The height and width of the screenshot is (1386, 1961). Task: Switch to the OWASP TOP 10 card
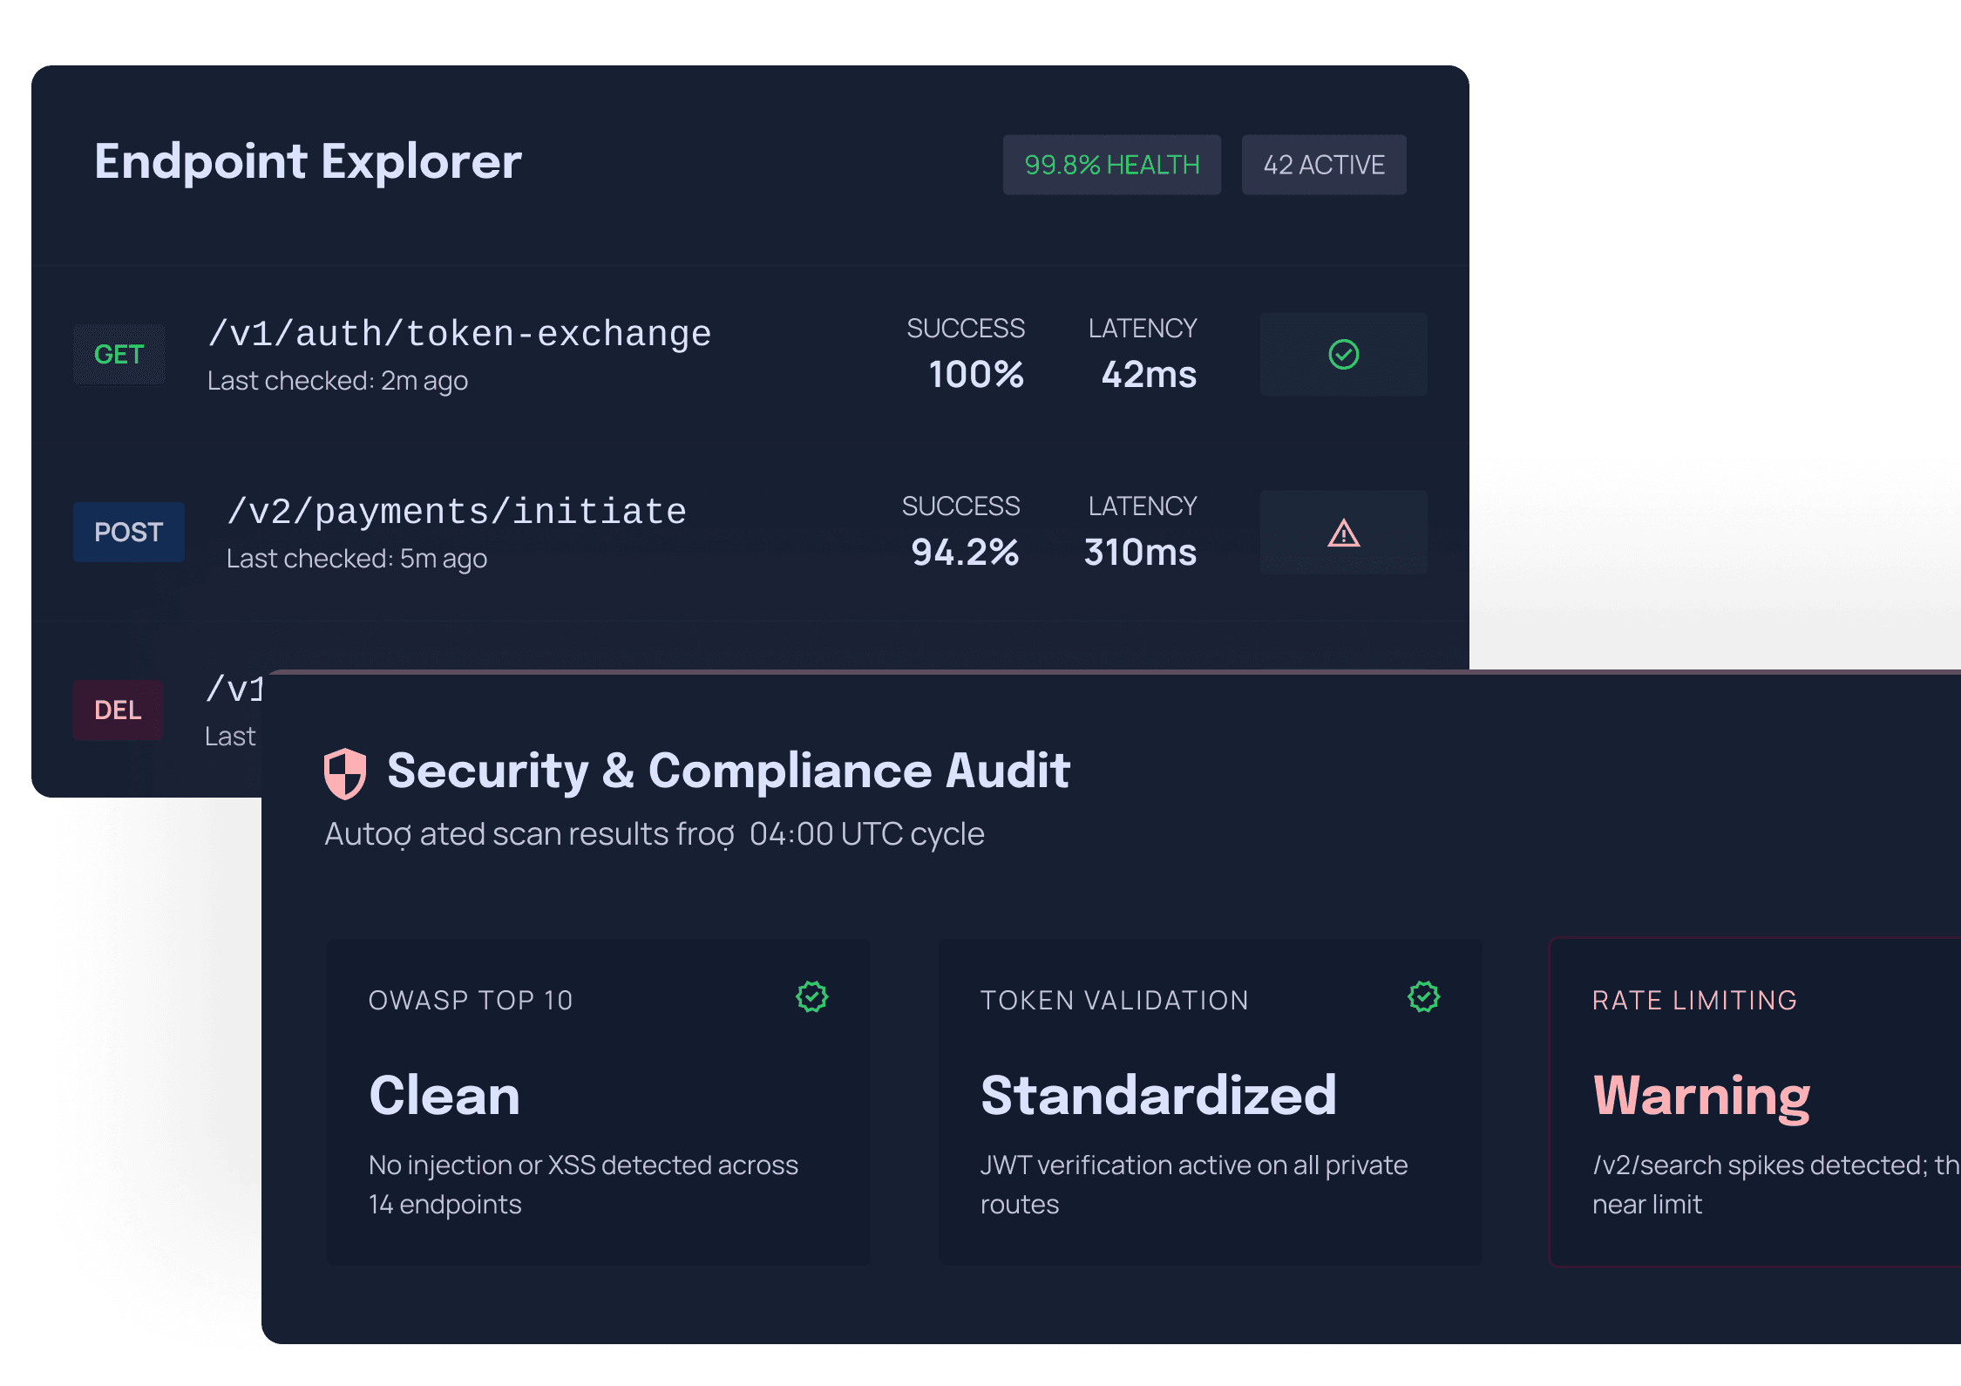[x=597, y=1101]
